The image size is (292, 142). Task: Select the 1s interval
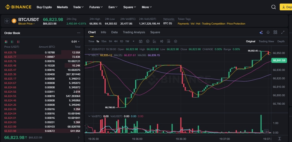coord(98,41)
